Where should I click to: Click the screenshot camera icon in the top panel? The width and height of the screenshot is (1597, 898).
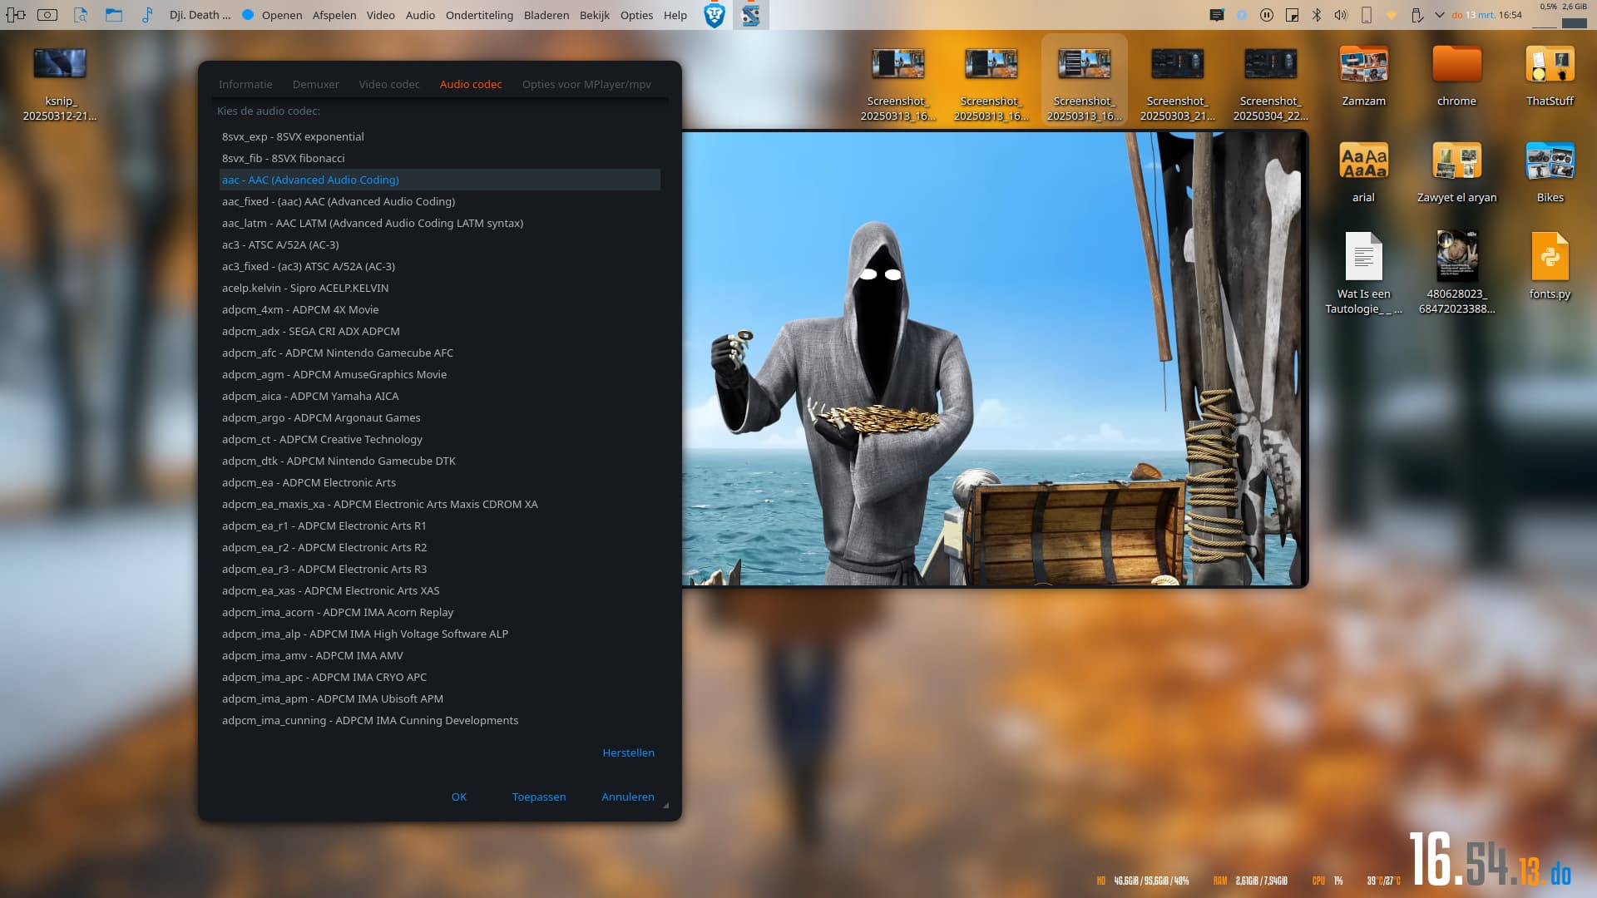47,15
